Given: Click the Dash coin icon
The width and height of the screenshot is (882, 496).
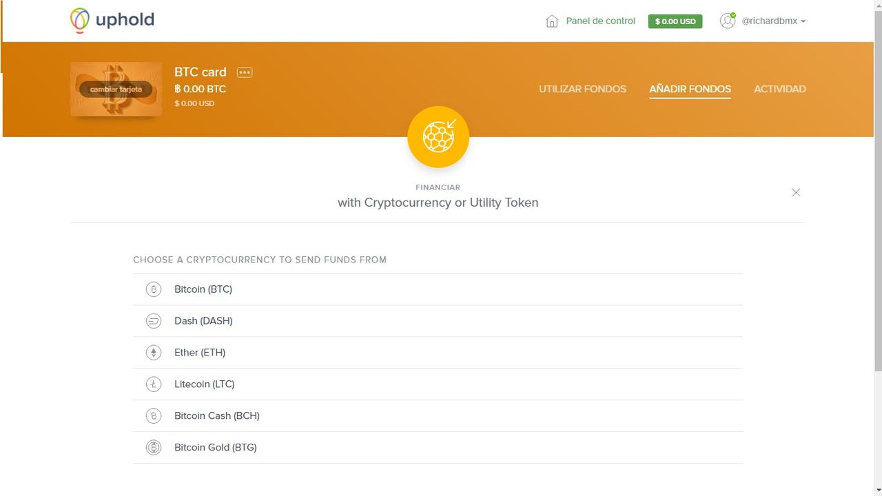Looking at the screenshot, I should pos(153,321).
